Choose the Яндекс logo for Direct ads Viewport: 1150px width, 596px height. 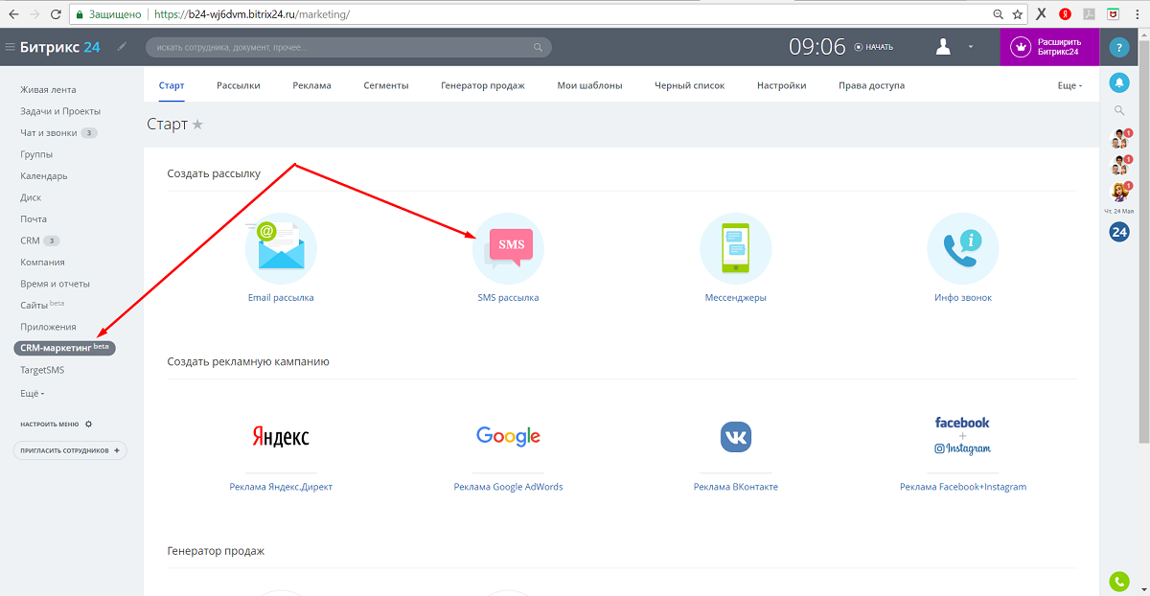(x=281, y=437)
